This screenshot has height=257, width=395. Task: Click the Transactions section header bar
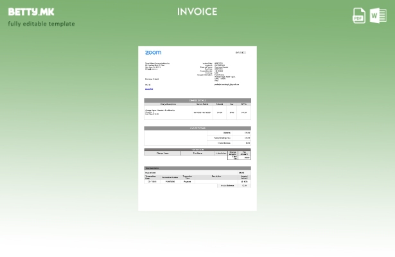point(197,168)
